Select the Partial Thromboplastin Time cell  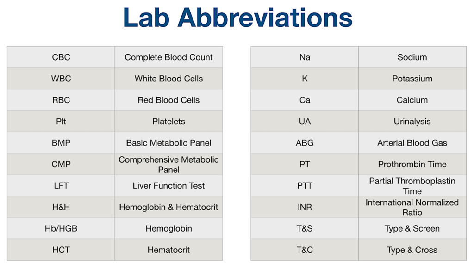[412, 186]
